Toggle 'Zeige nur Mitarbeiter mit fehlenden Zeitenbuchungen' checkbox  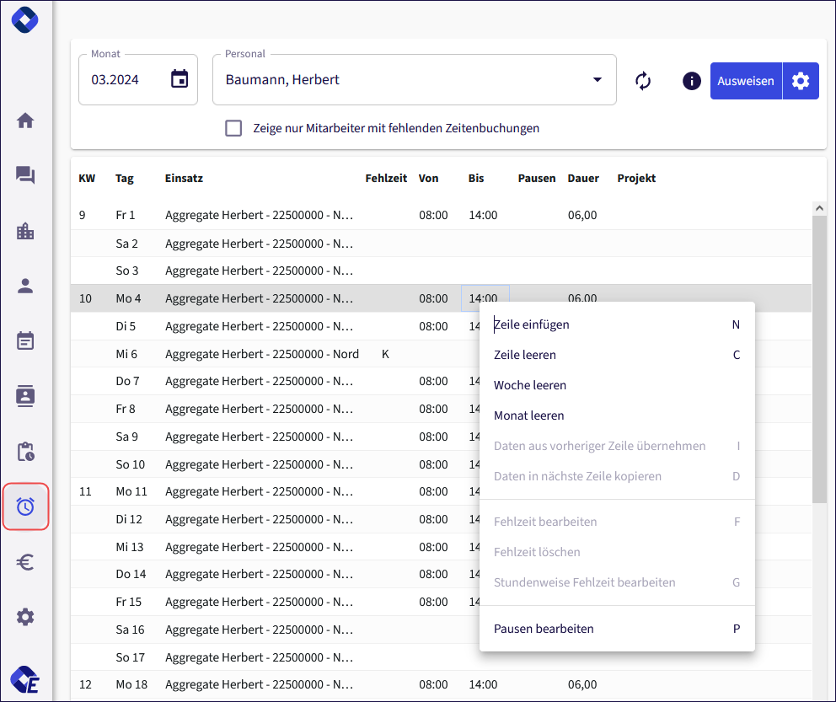(233, 128)
